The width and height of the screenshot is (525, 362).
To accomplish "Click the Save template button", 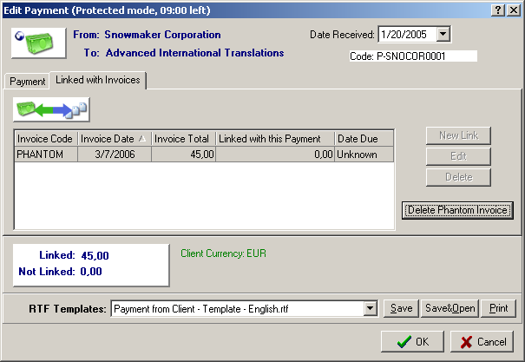I will [401, 308].
